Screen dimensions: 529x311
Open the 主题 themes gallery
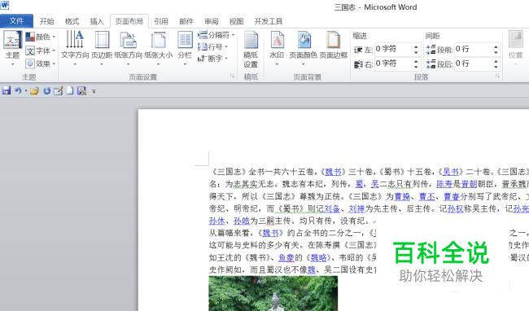[x=12, y=48]
